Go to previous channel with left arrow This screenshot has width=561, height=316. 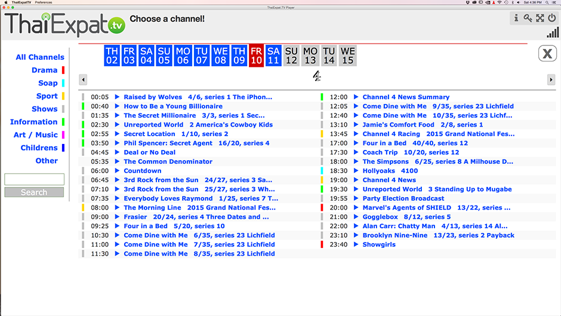coord(83,79)
